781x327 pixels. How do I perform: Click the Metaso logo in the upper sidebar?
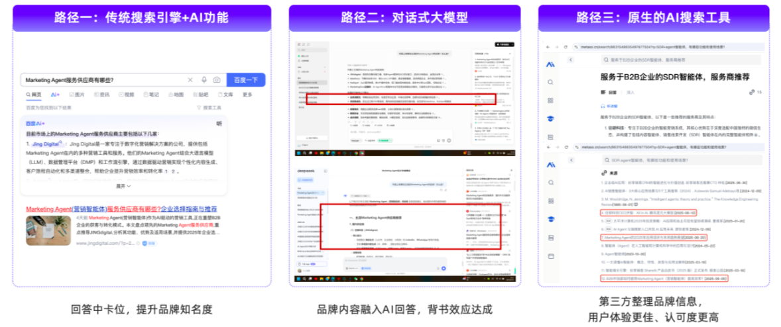(x=550, y=64)
